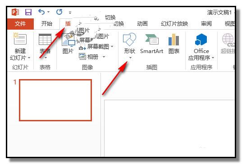This screenshot has width=242, height=164.
Task: Select slide 1 thumbnail in the panel
Action: tap(55, 100)
